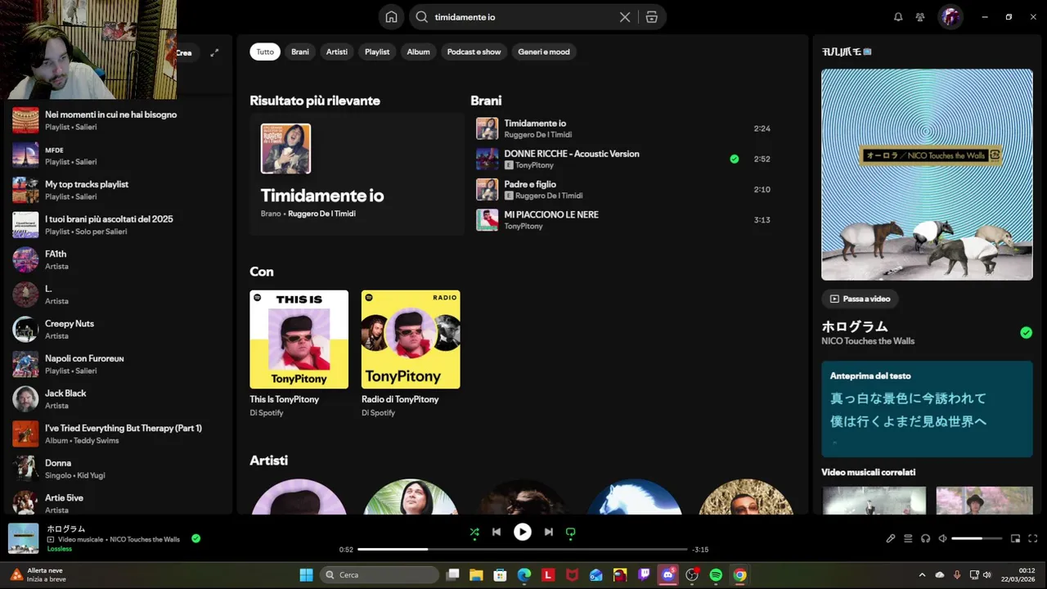Seek on the song progress bar
This screenshot has width=1047, height=589.
tap(523, 550)
